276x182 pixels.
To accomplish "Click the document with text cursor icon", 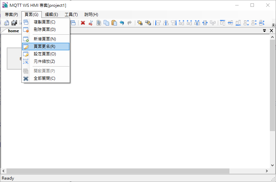I will pos(99,23).
